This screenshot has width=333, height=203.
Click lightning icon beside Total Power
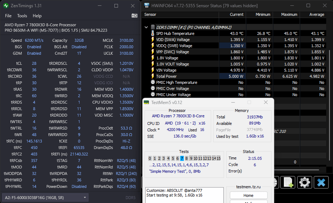(152, 76)
